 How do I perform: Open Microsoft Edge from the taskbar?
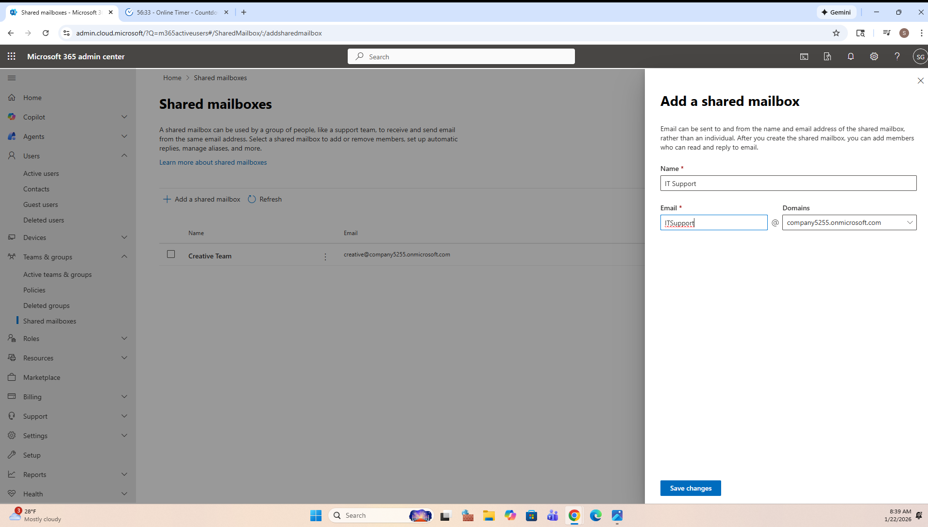pos(595,515)
